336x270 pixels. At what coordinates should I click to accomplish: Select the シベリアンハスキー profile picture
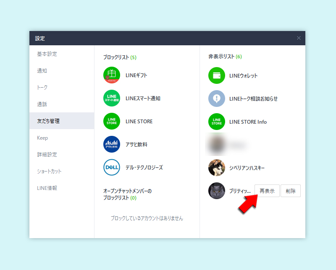(216, 168)
